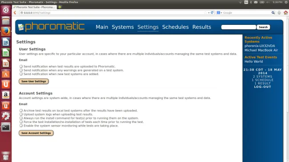
Task: Open the mail messaging indicator
Action: [256, 2]
